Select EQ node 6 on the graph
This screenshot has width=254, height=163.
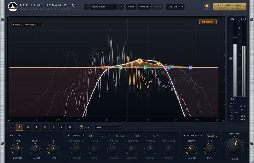click(169, 68)
